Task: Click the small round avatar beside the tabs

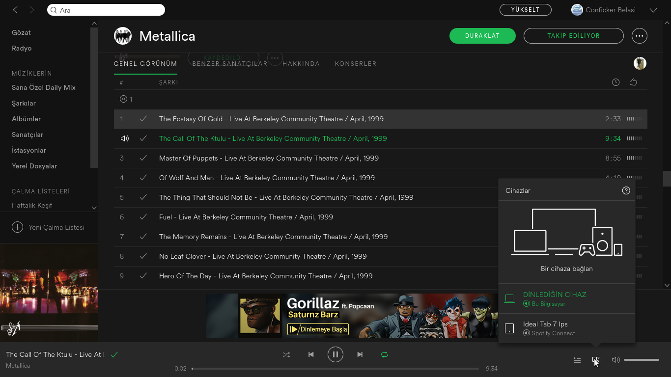Action: point(640,63)
